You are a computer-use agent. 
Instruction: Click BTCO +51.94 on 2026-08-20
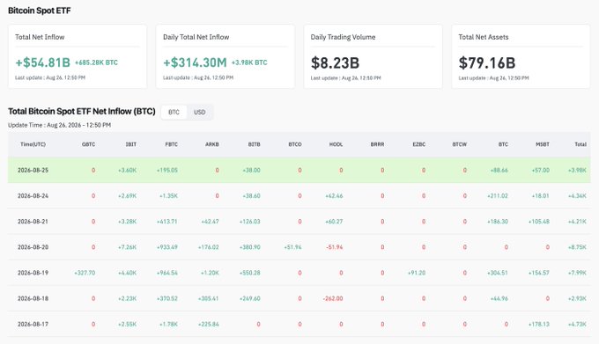292,247
